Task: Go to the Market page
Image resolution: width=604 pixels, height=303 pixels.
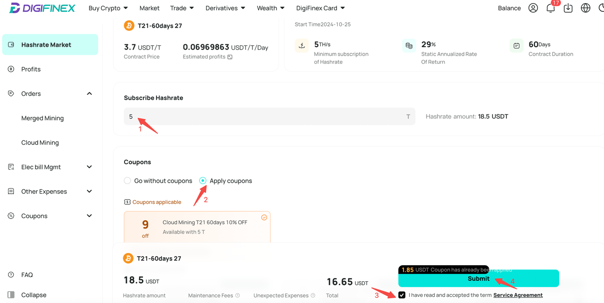Action: point(150,8)
